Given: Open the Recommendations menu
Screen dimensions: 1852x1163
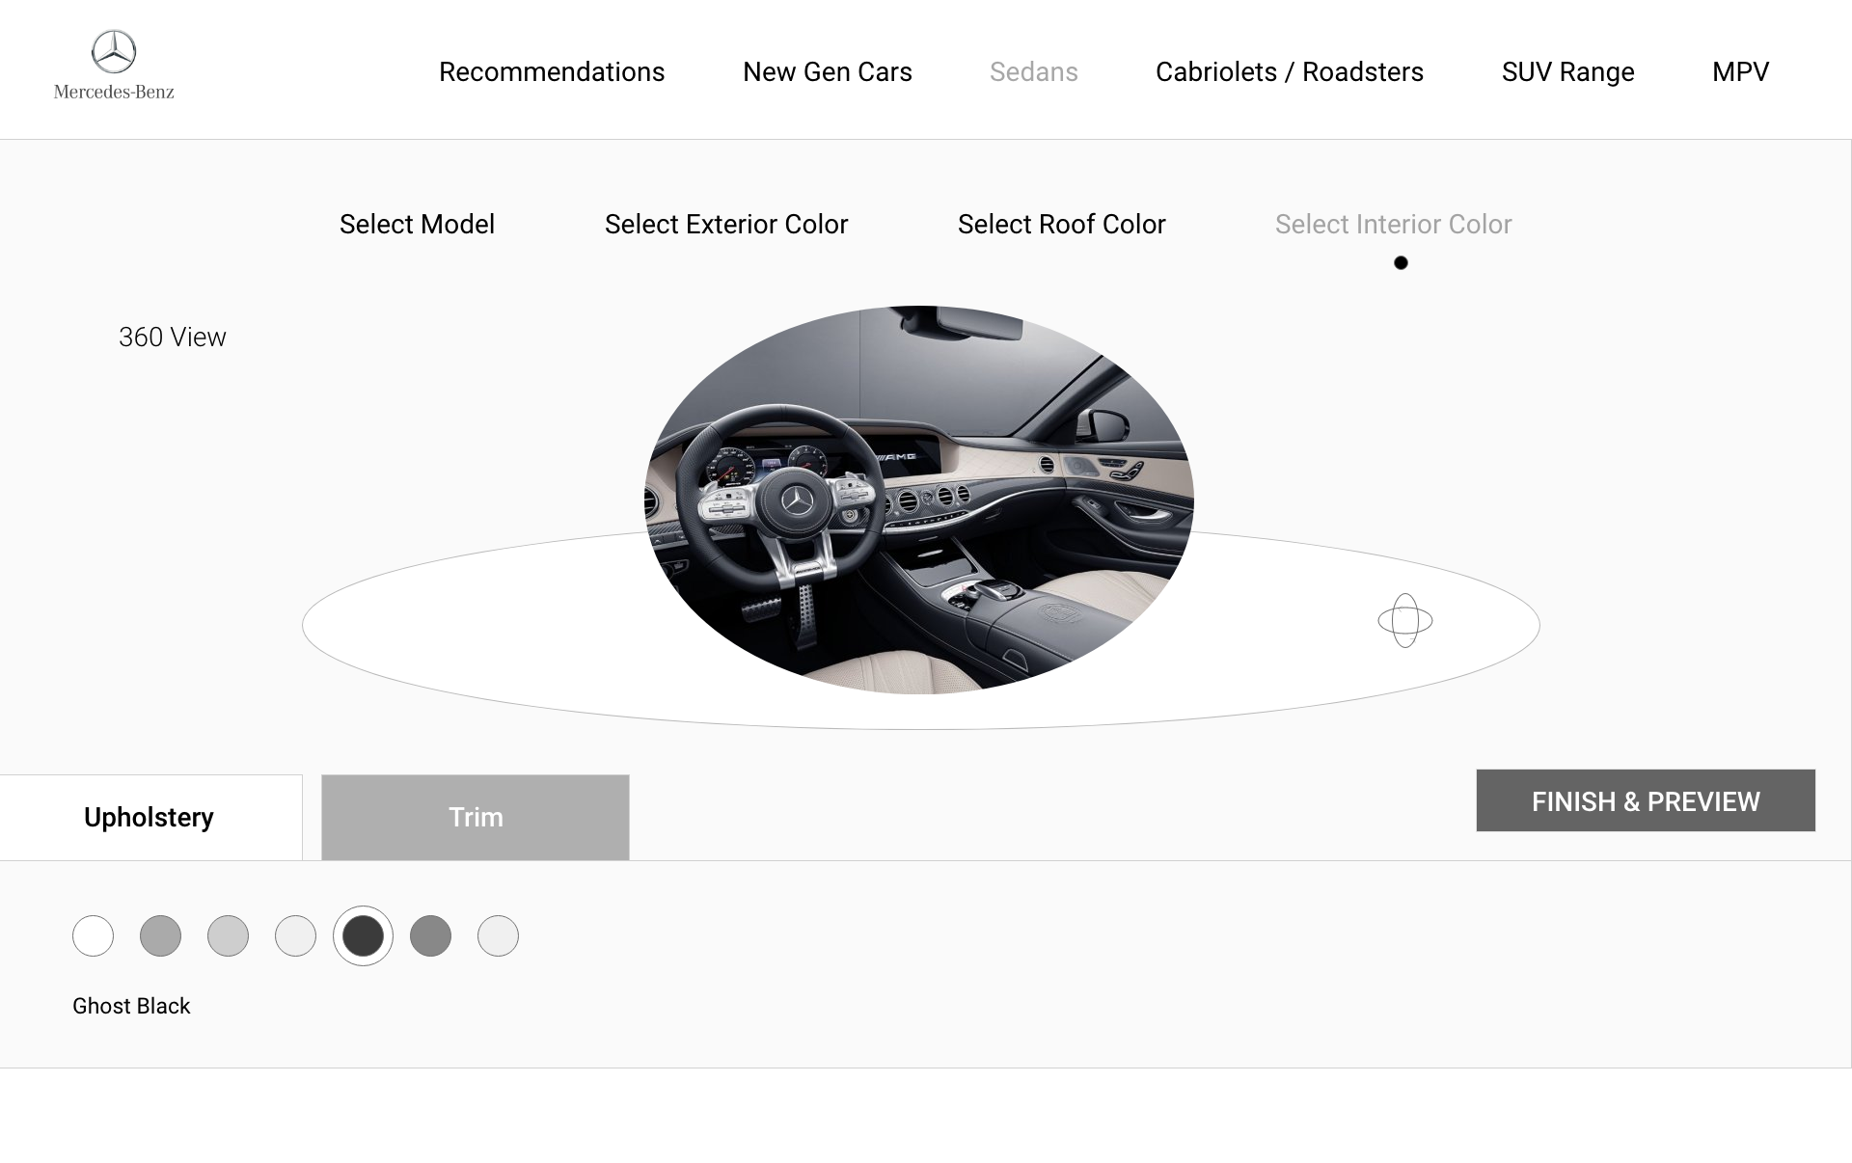Looking at the screenshot, I should click(x=551, y=72).
